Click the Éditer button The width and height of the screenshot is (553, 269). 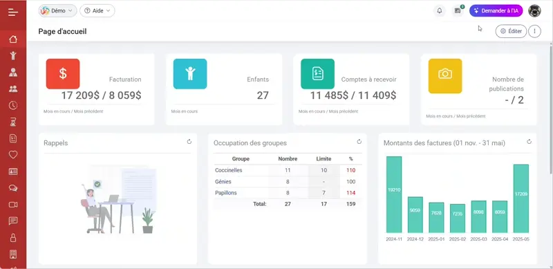(511, 31)
